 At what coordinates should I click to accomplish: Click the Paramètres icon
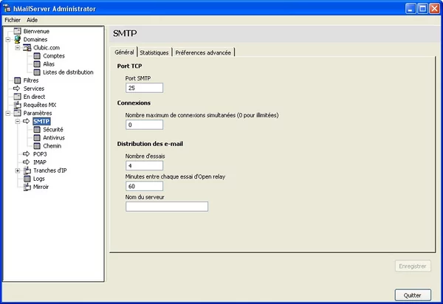[17, 113]
